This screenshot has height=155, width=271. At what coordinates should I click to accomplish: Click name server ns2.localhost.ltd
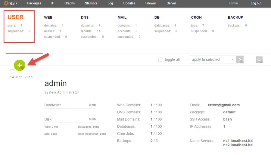[238, 145]
